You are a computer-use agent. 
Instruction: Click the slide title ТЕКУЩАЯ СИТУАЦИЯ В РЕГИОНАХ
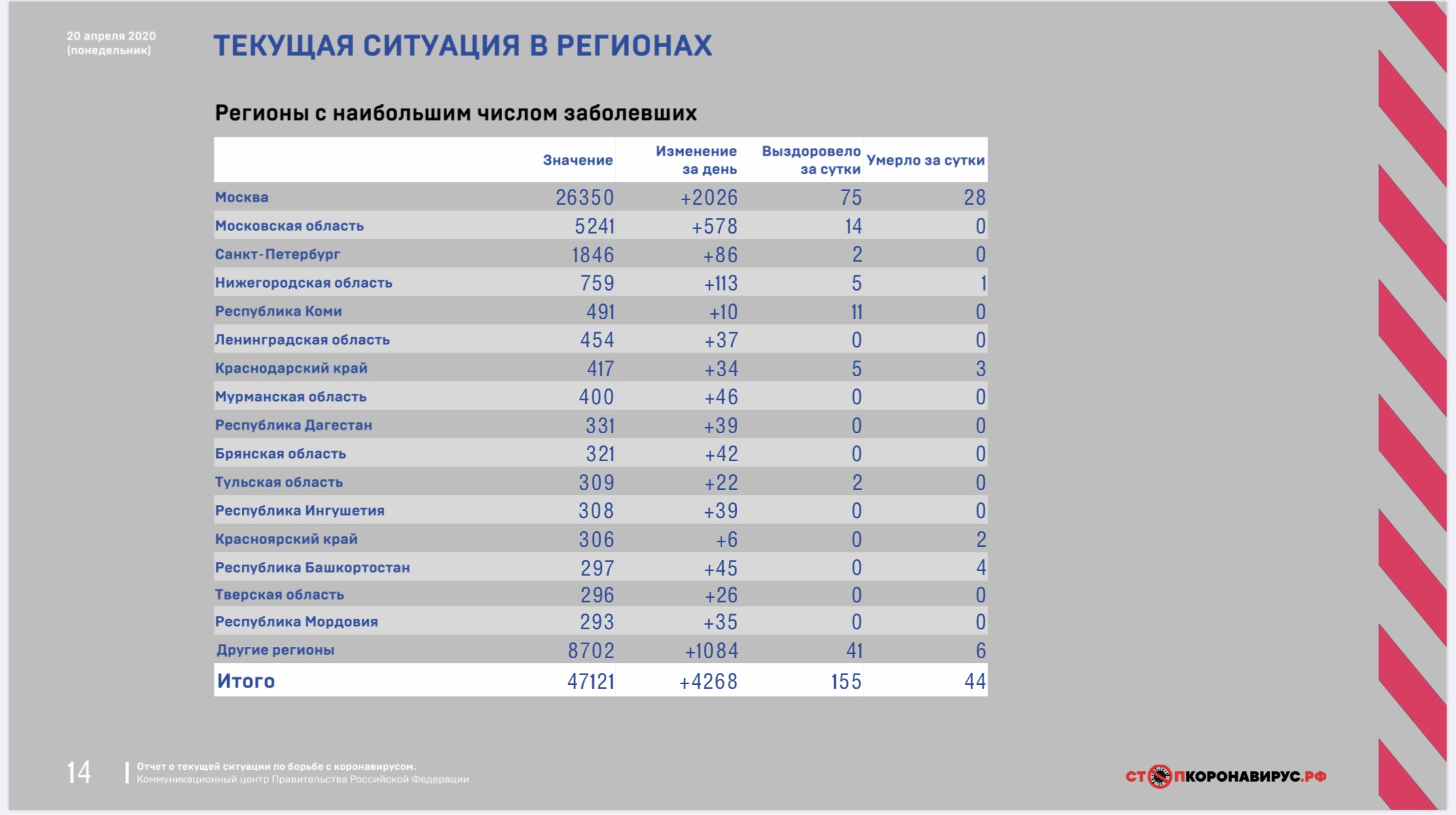coord(463,46)
